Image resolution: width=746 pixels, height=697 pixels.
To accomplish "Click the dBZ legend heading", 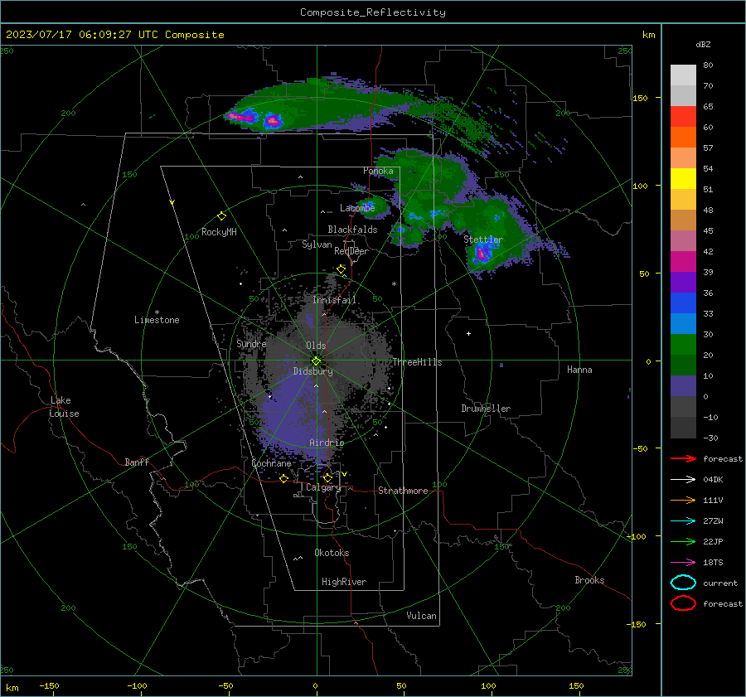I will pyautogui.click(x=703, y=44).
